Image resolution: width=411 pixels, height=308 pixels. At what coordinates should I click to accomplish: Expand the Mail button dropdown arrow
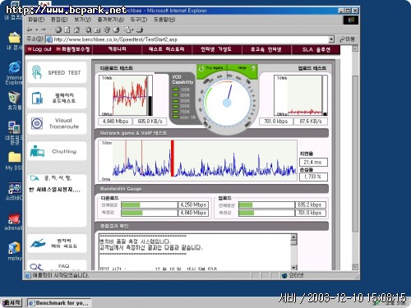point(132,30)
